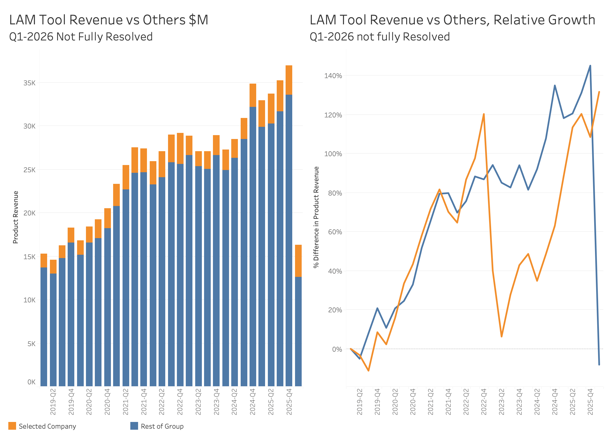Click the 2025-Q2 label under the bar chart
The image size is (610, 443).
coord(271,402)
